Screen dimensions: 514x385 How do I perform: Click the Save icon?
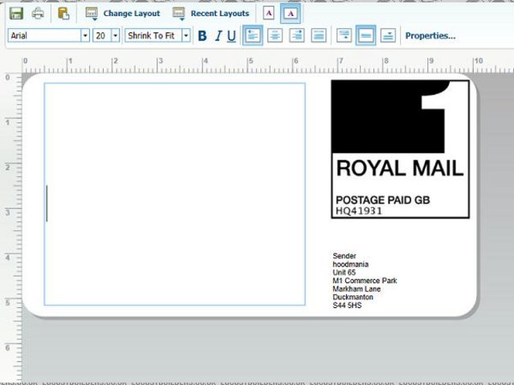(16, 14)
